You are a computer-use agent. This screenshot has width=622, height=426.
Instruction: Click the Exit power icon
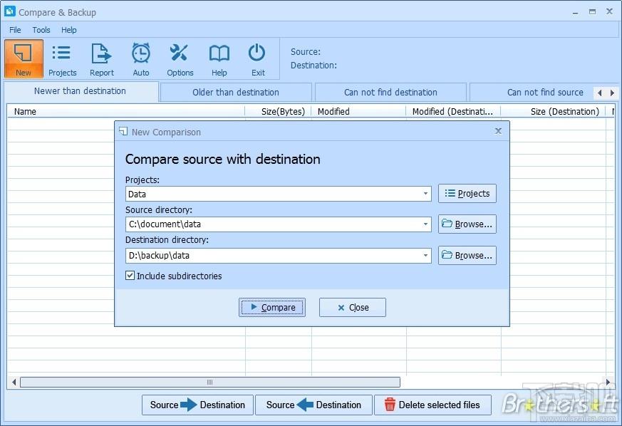(257, 58)
